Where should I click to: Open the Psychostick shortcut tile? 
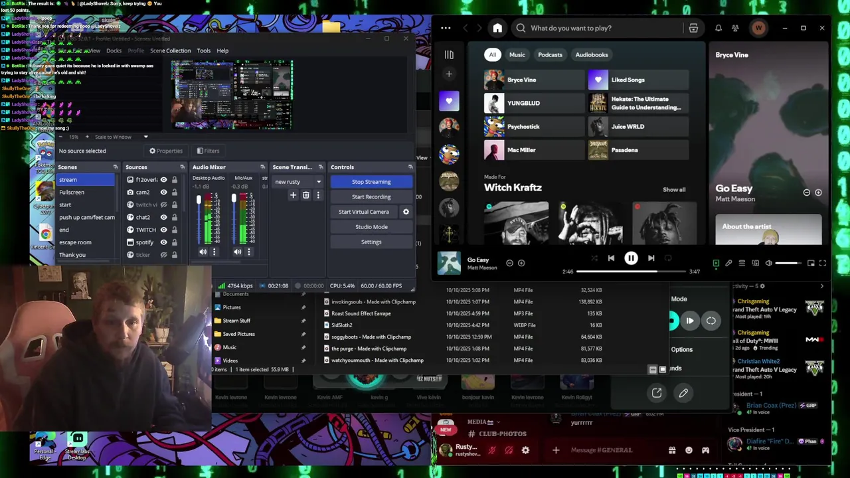coord(534,127)
